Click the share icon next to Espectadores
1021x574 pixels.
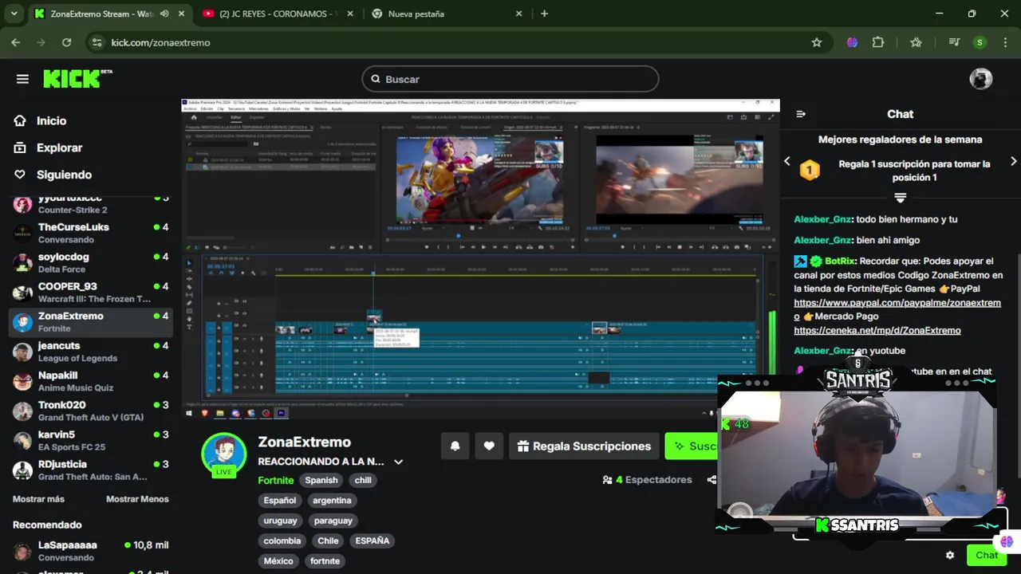[x=711, y=480]
